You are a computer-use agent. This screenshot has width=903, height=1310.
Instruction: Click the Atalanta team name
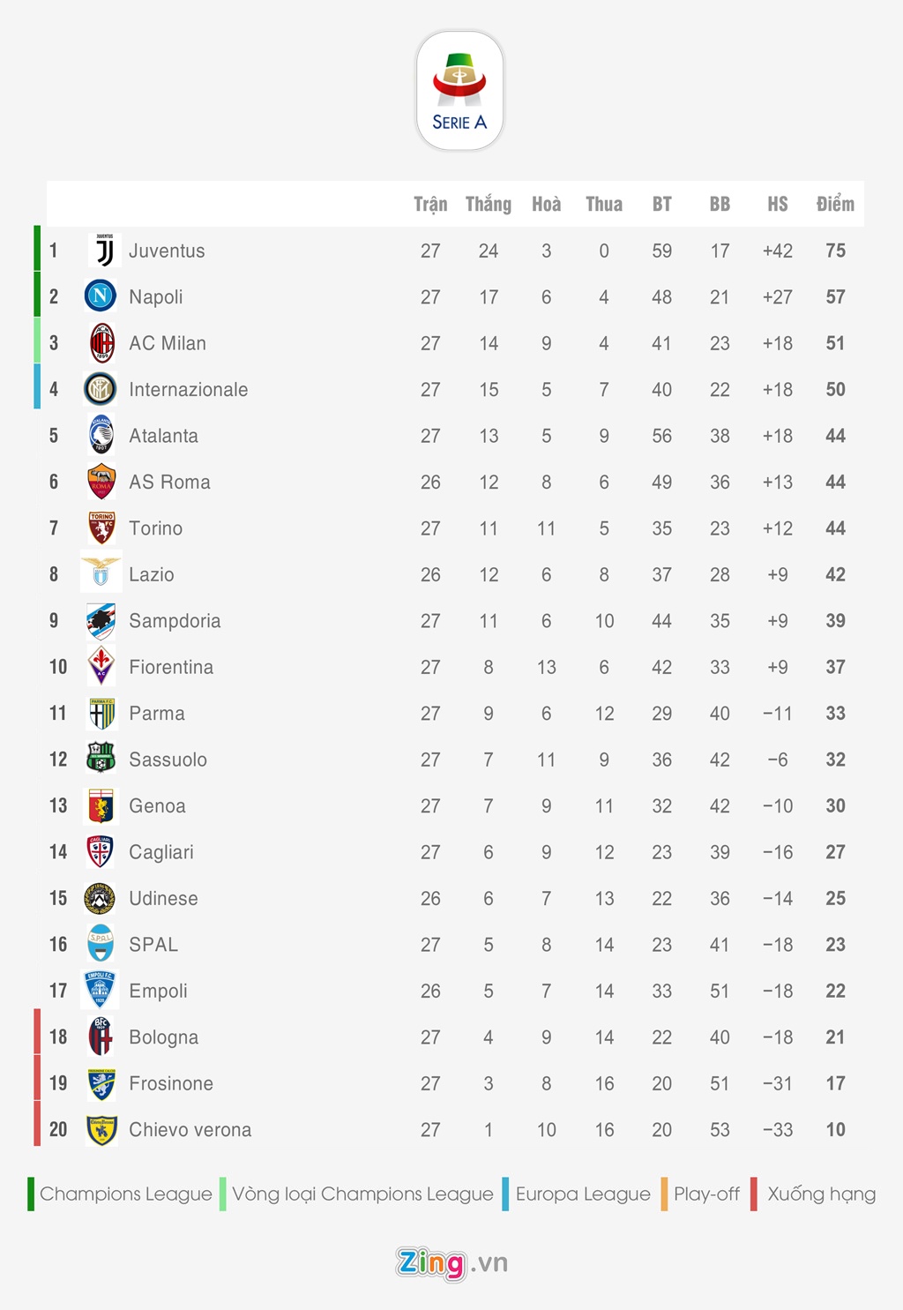click(163, 436)
